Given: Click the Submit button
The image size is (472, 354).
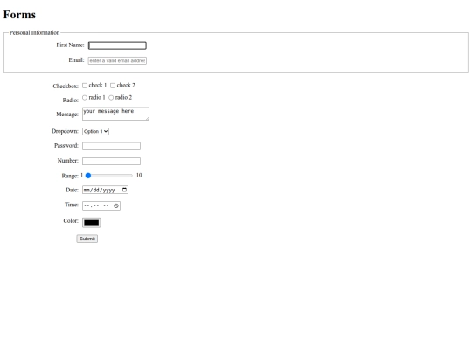Looking at the screenshot, I should pyautogui.click(x=87, y=239).
